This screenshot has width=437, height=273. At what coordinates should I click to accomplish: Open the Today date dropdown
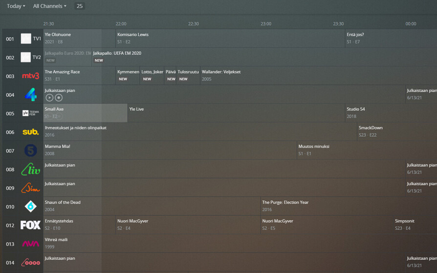(16, 6)
